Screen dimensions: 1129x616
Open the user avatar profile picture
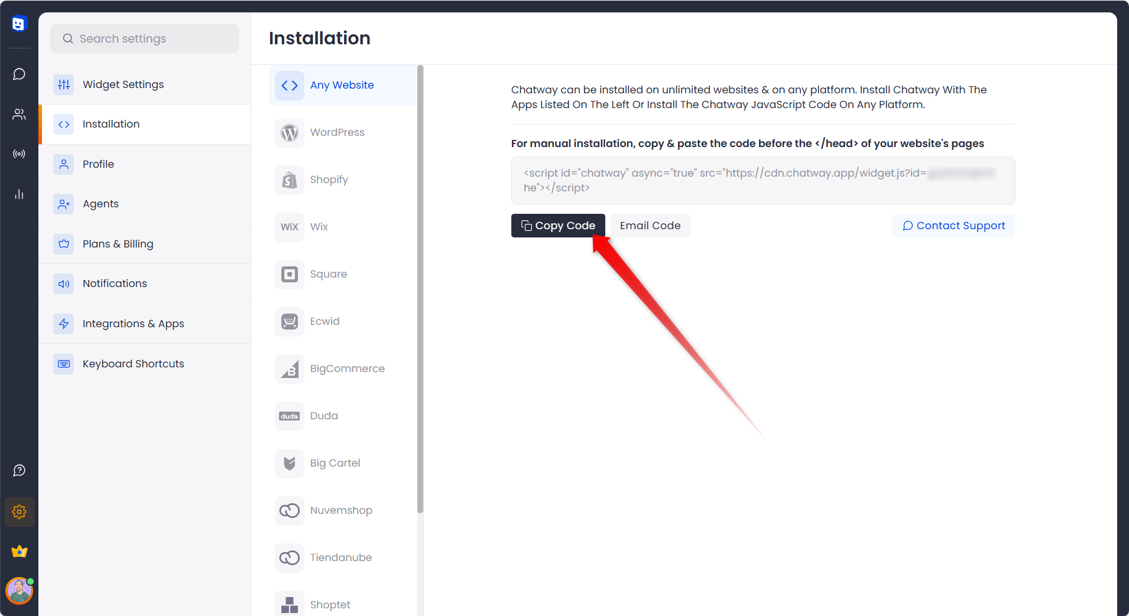(19, 591)
